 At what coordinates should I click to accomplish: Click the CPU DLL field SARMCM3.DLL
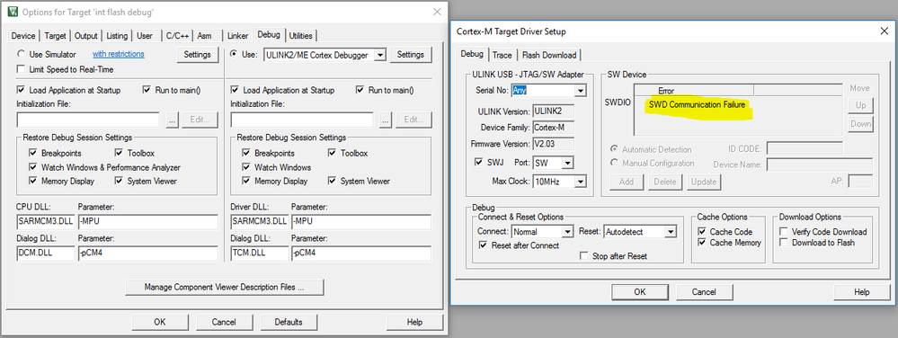[46, 222]
